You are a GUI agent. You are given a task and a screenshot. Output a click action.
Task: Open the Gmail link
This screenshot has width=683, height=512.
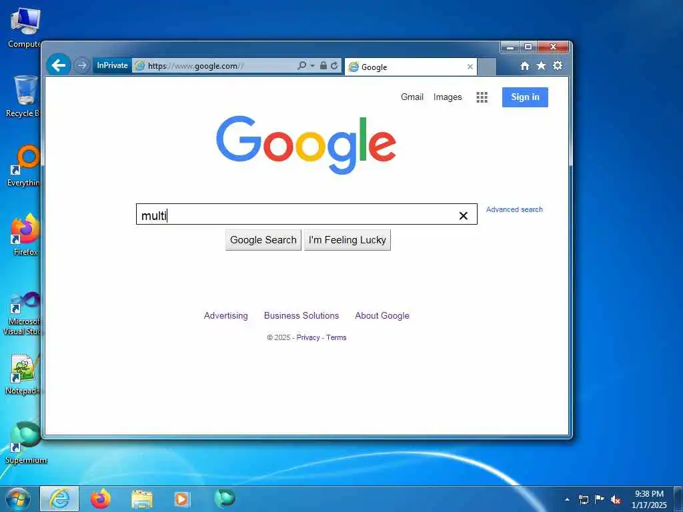[412, 97]
